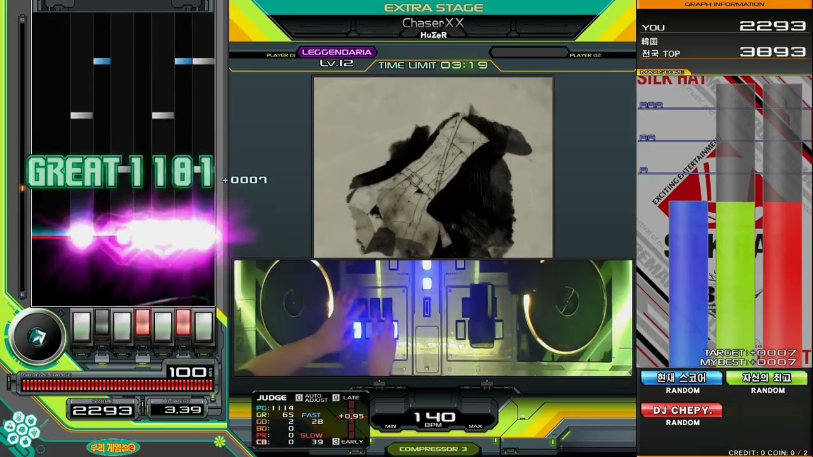The width and height of the screenshot is (813, 457).
Task: Click the GR: 65 judge row
Action: (x=275, y=414)
